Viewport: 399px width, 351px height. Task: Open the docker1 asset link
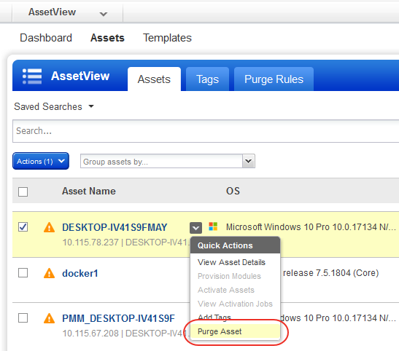point(80,273)
